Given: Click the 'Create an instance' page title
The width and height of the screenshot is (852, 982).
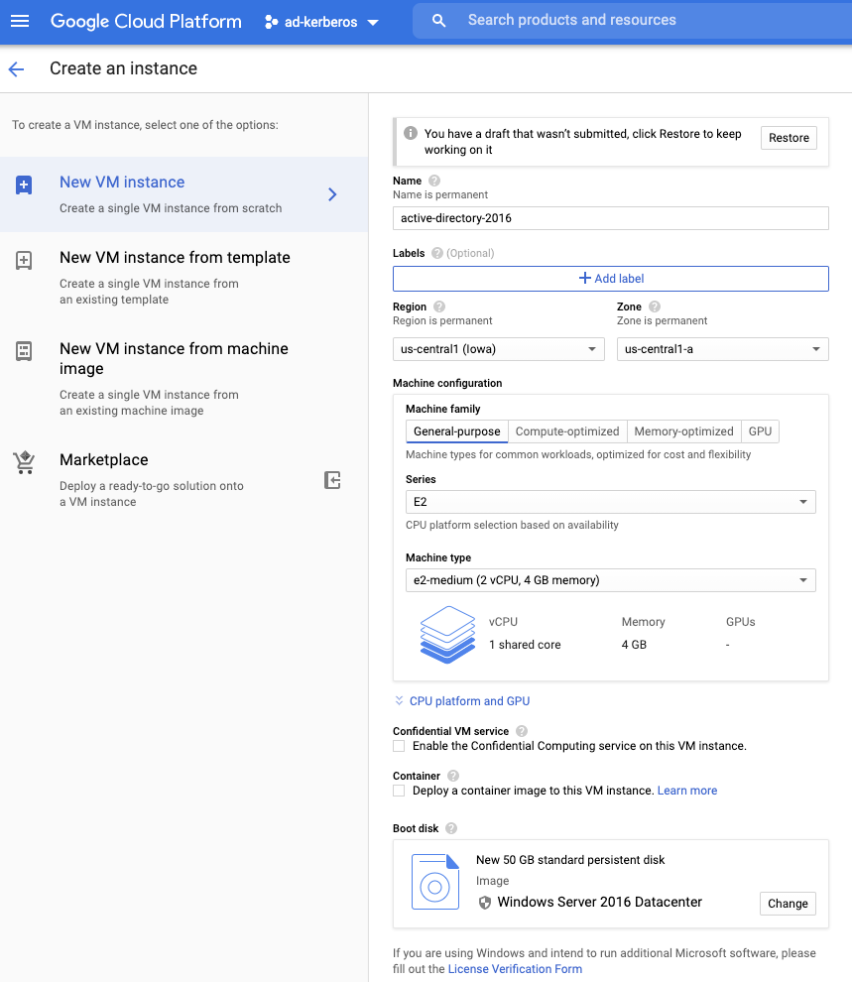Looking at the screenshot, I should point(123,68).
